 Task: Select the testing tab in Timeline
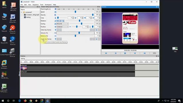(23, 58)
